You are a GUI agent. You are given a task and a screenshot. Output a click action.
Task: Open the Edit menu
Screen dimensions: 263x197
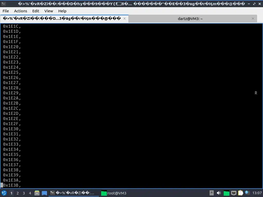click(35, 11)
